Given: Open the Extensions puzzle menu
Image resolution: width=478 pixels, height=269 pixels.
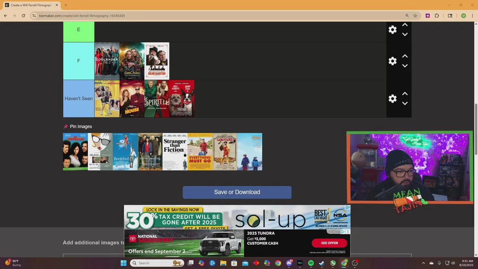Looking at the screenshot, I should point(437,16).
